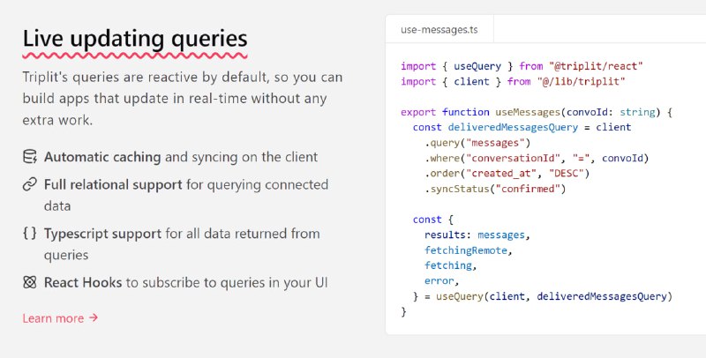Click the useMessages function name in code
Image resolution: width=706 pixels, height=358 pixels.
tap(528, 112)
